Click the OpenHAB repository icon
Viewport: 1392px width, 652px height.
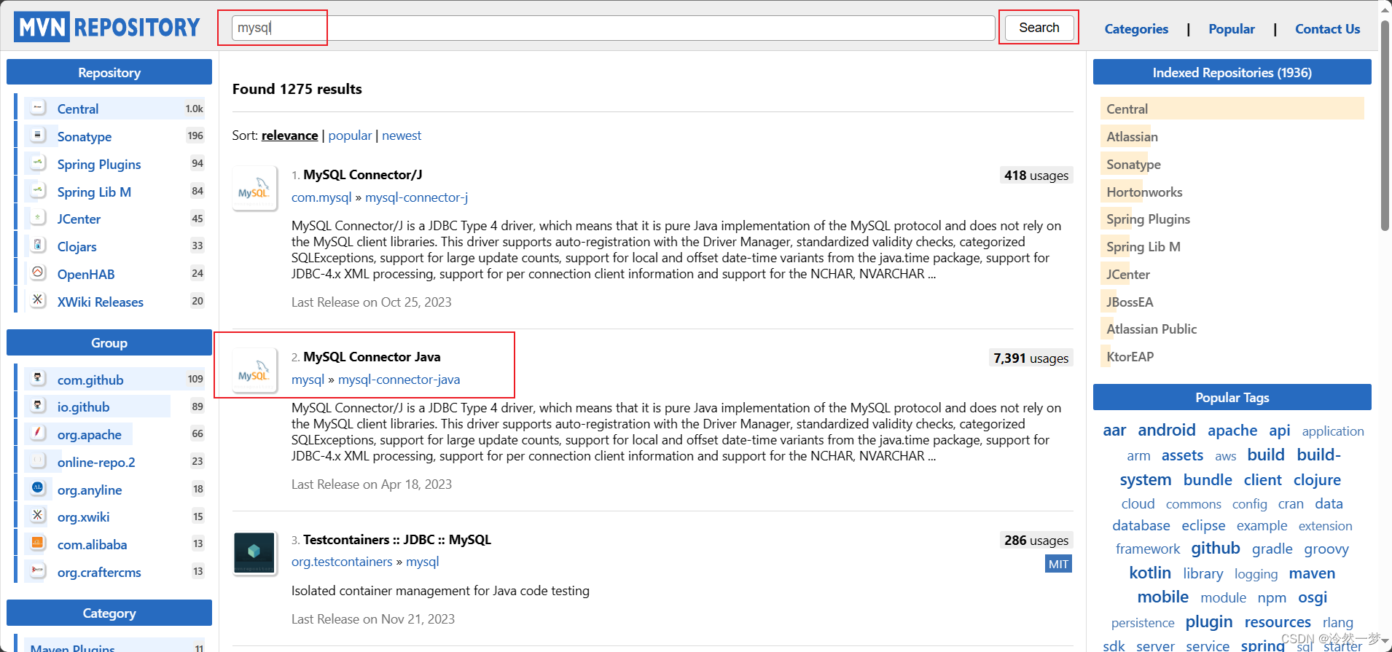coord(38,272)
